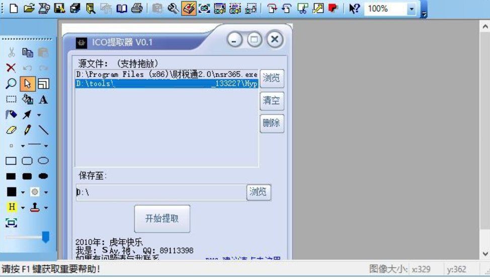Viewport: 490px width, 279px height.
Task: Expand the highlighter options dropdown
Action: tap(23, 207)
